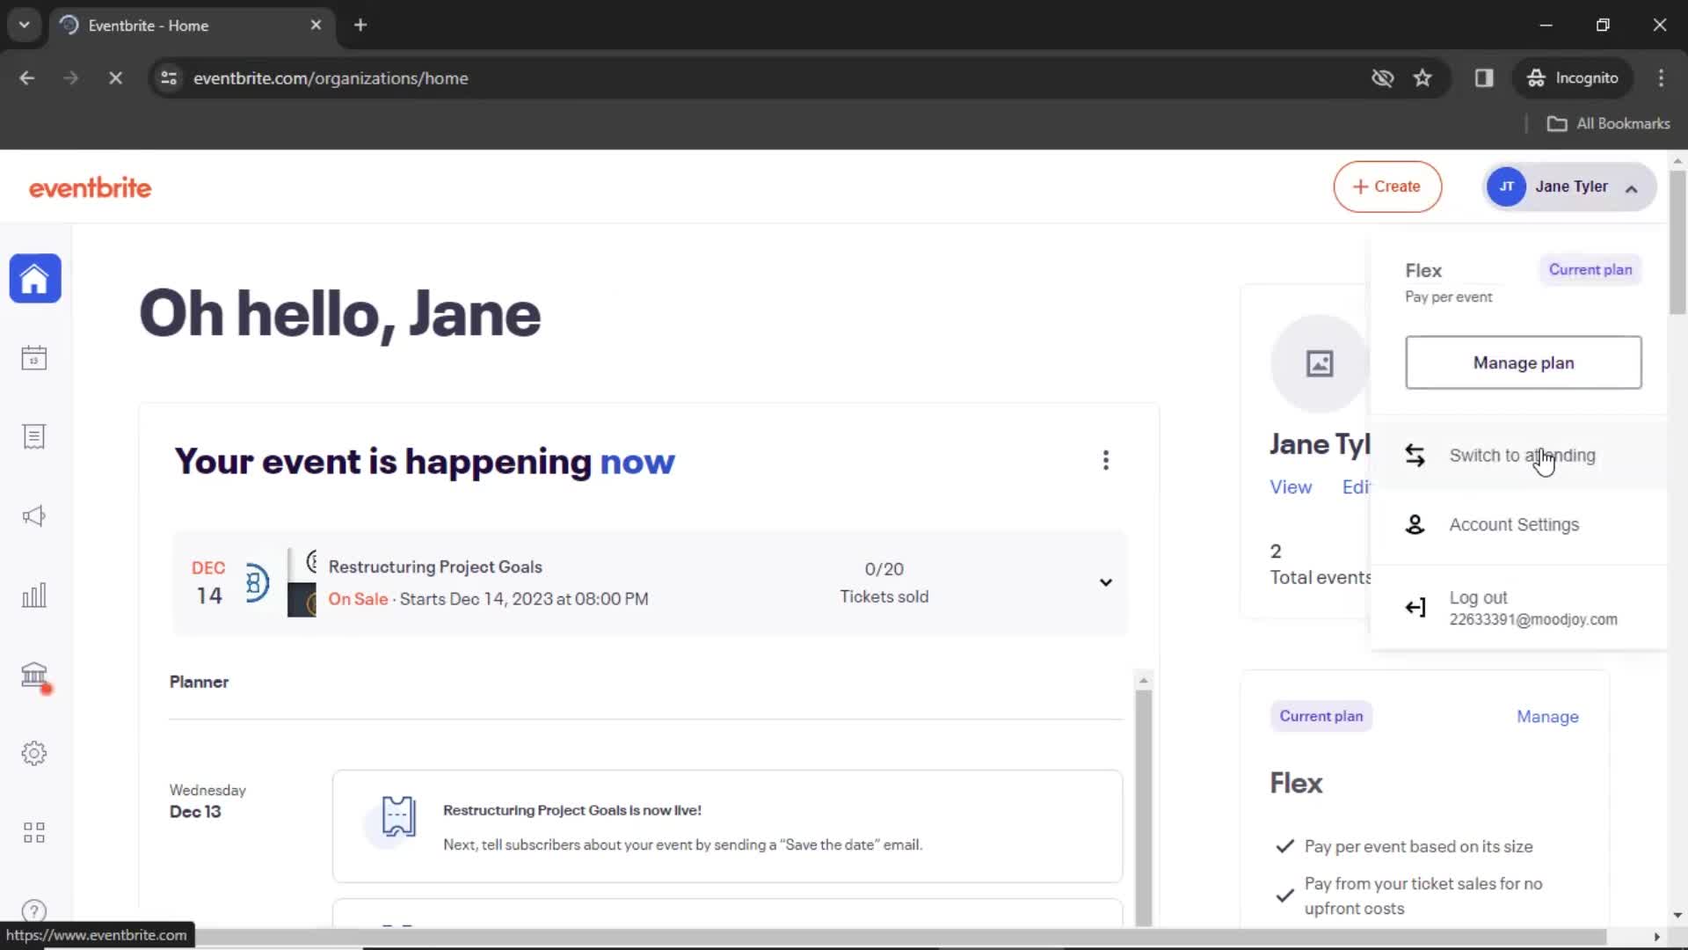Screen dimensions: 1688x950
Task: Click the third-party cookies blocked eye icon
Action: pos(1382,78)
